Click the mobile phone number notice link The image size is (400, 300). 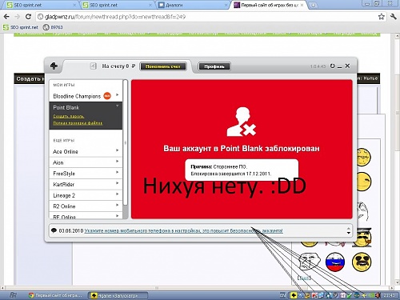click(183, 230)
